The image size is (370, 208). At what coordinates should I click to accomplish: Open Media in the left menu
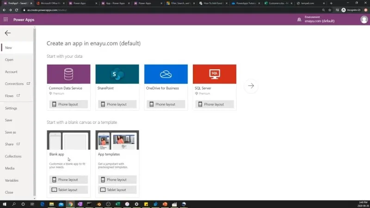[17, 168]
